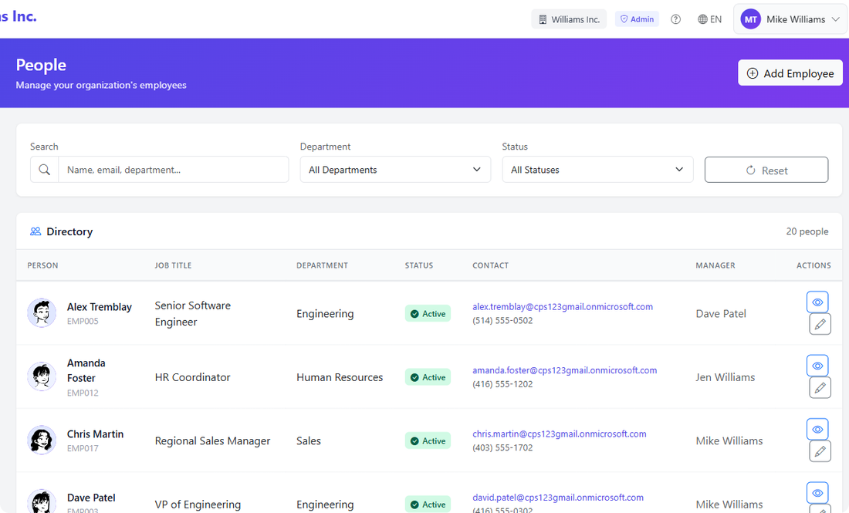The image size is (849, 513).
Task: Edit Amanda Foster's record via pencil icon
Action: (820, 387)
